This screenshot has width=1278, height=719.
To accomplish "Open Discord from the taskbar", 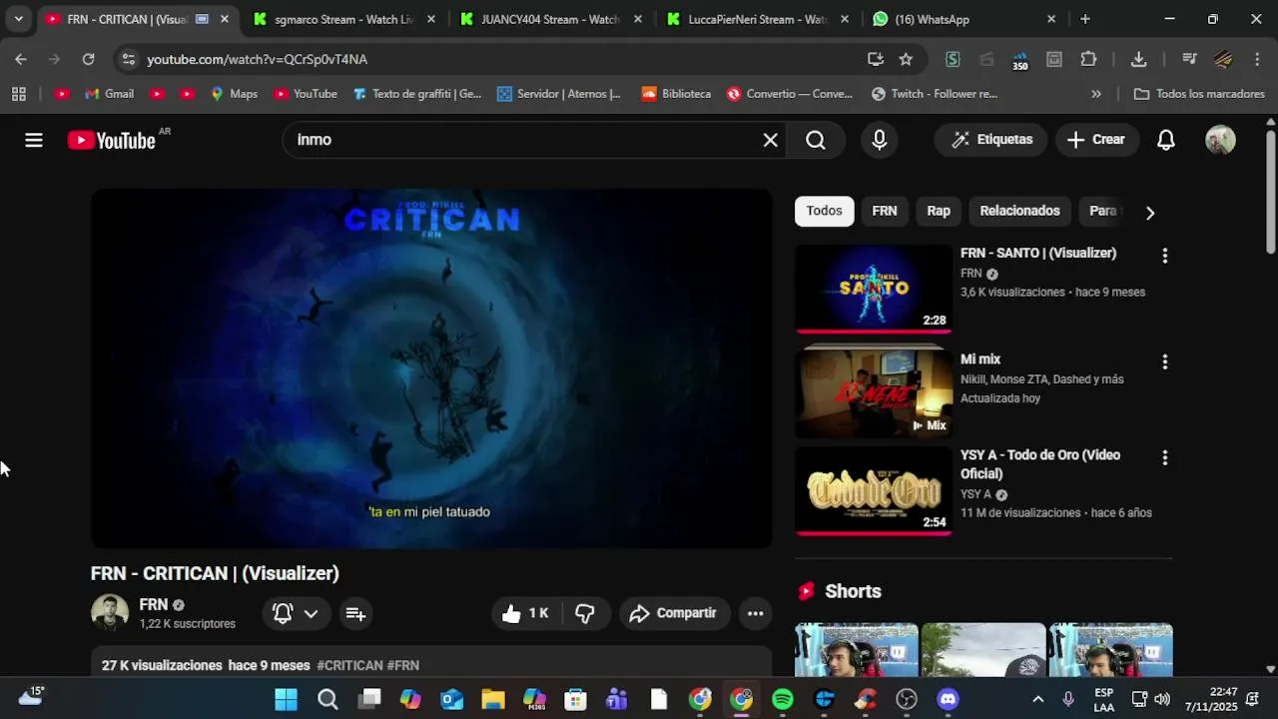I will pyautogui.click(x=948, y=699).
